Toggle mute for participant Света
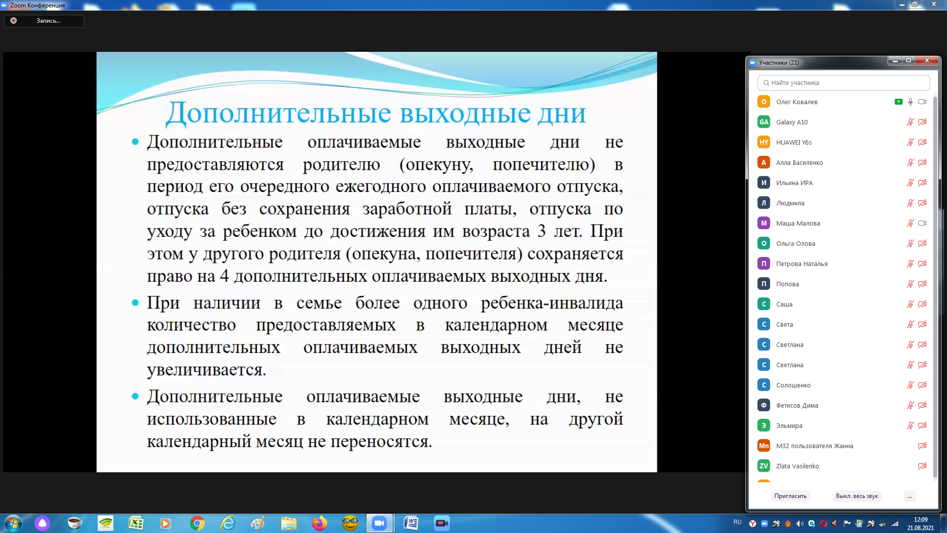Image resolution: width=947 pixels, height=533 pixels. coord(911,324)
